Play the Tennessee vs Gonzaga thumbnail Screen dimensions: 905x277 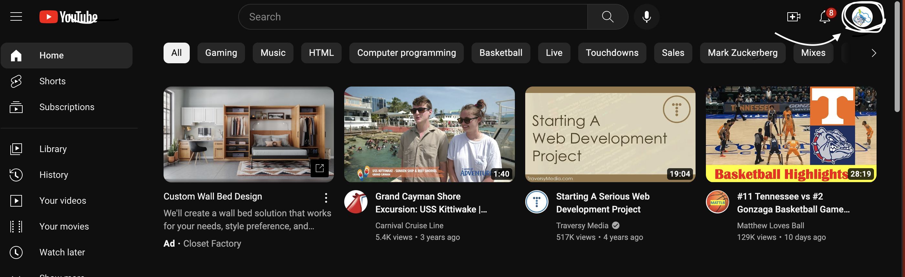click(791, 134)
